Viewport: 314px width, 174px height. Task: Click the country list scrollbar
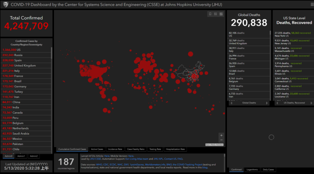pos(52,53)
